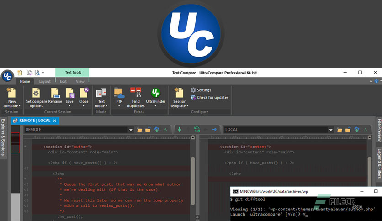Screen dimensions: 382x221
Task: Open the Edit ribbon tab
Action: coord(63,82)
